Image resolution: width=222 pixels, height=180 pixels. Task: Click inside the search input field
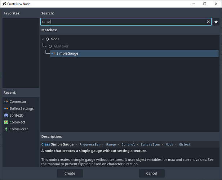(123, 22)
